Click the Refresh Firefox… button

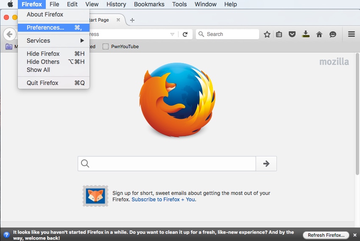pyautogui.click(x=326, y=235)
